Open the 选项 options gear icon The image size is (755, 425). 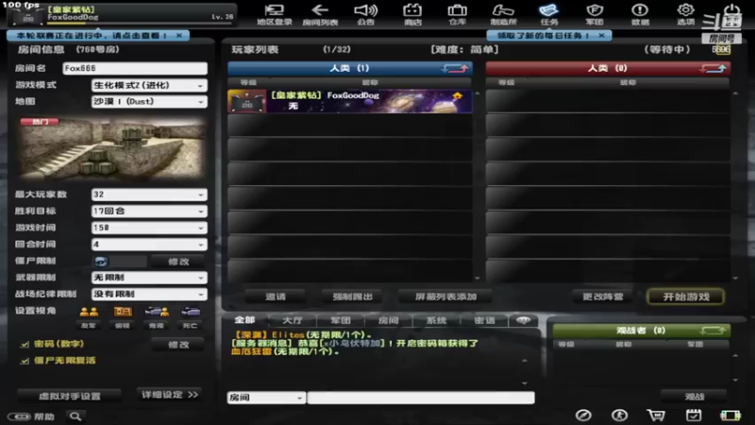[x=686, y=14]
